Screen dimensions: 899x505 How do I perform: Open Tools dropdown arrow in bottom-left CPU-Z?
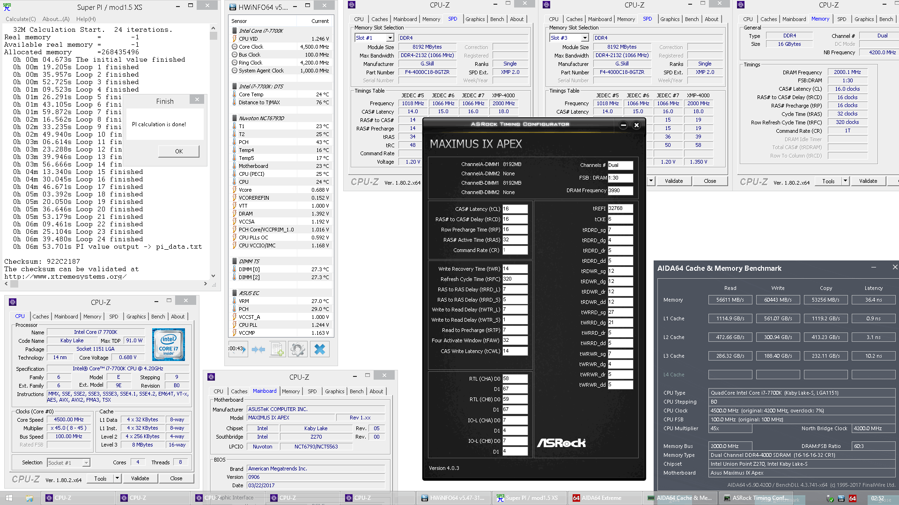coord(117,478)
